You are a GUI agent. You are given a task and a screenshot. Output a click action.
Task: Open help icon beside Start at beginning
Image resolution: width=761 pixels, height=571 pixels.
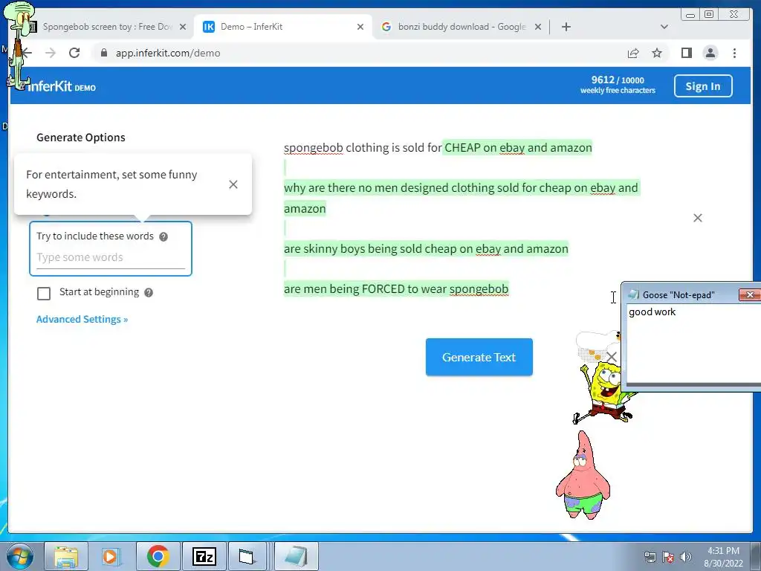[149, 292]
